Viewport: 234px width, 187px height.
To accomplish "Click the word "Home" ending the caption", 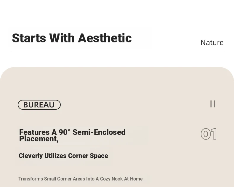I will pyautogui.click(x=136, y=179).
